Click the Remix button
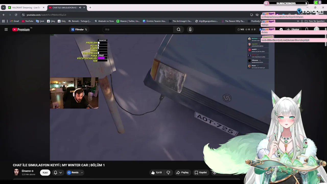This screenshot has width=327, height=184. point(73,172)
